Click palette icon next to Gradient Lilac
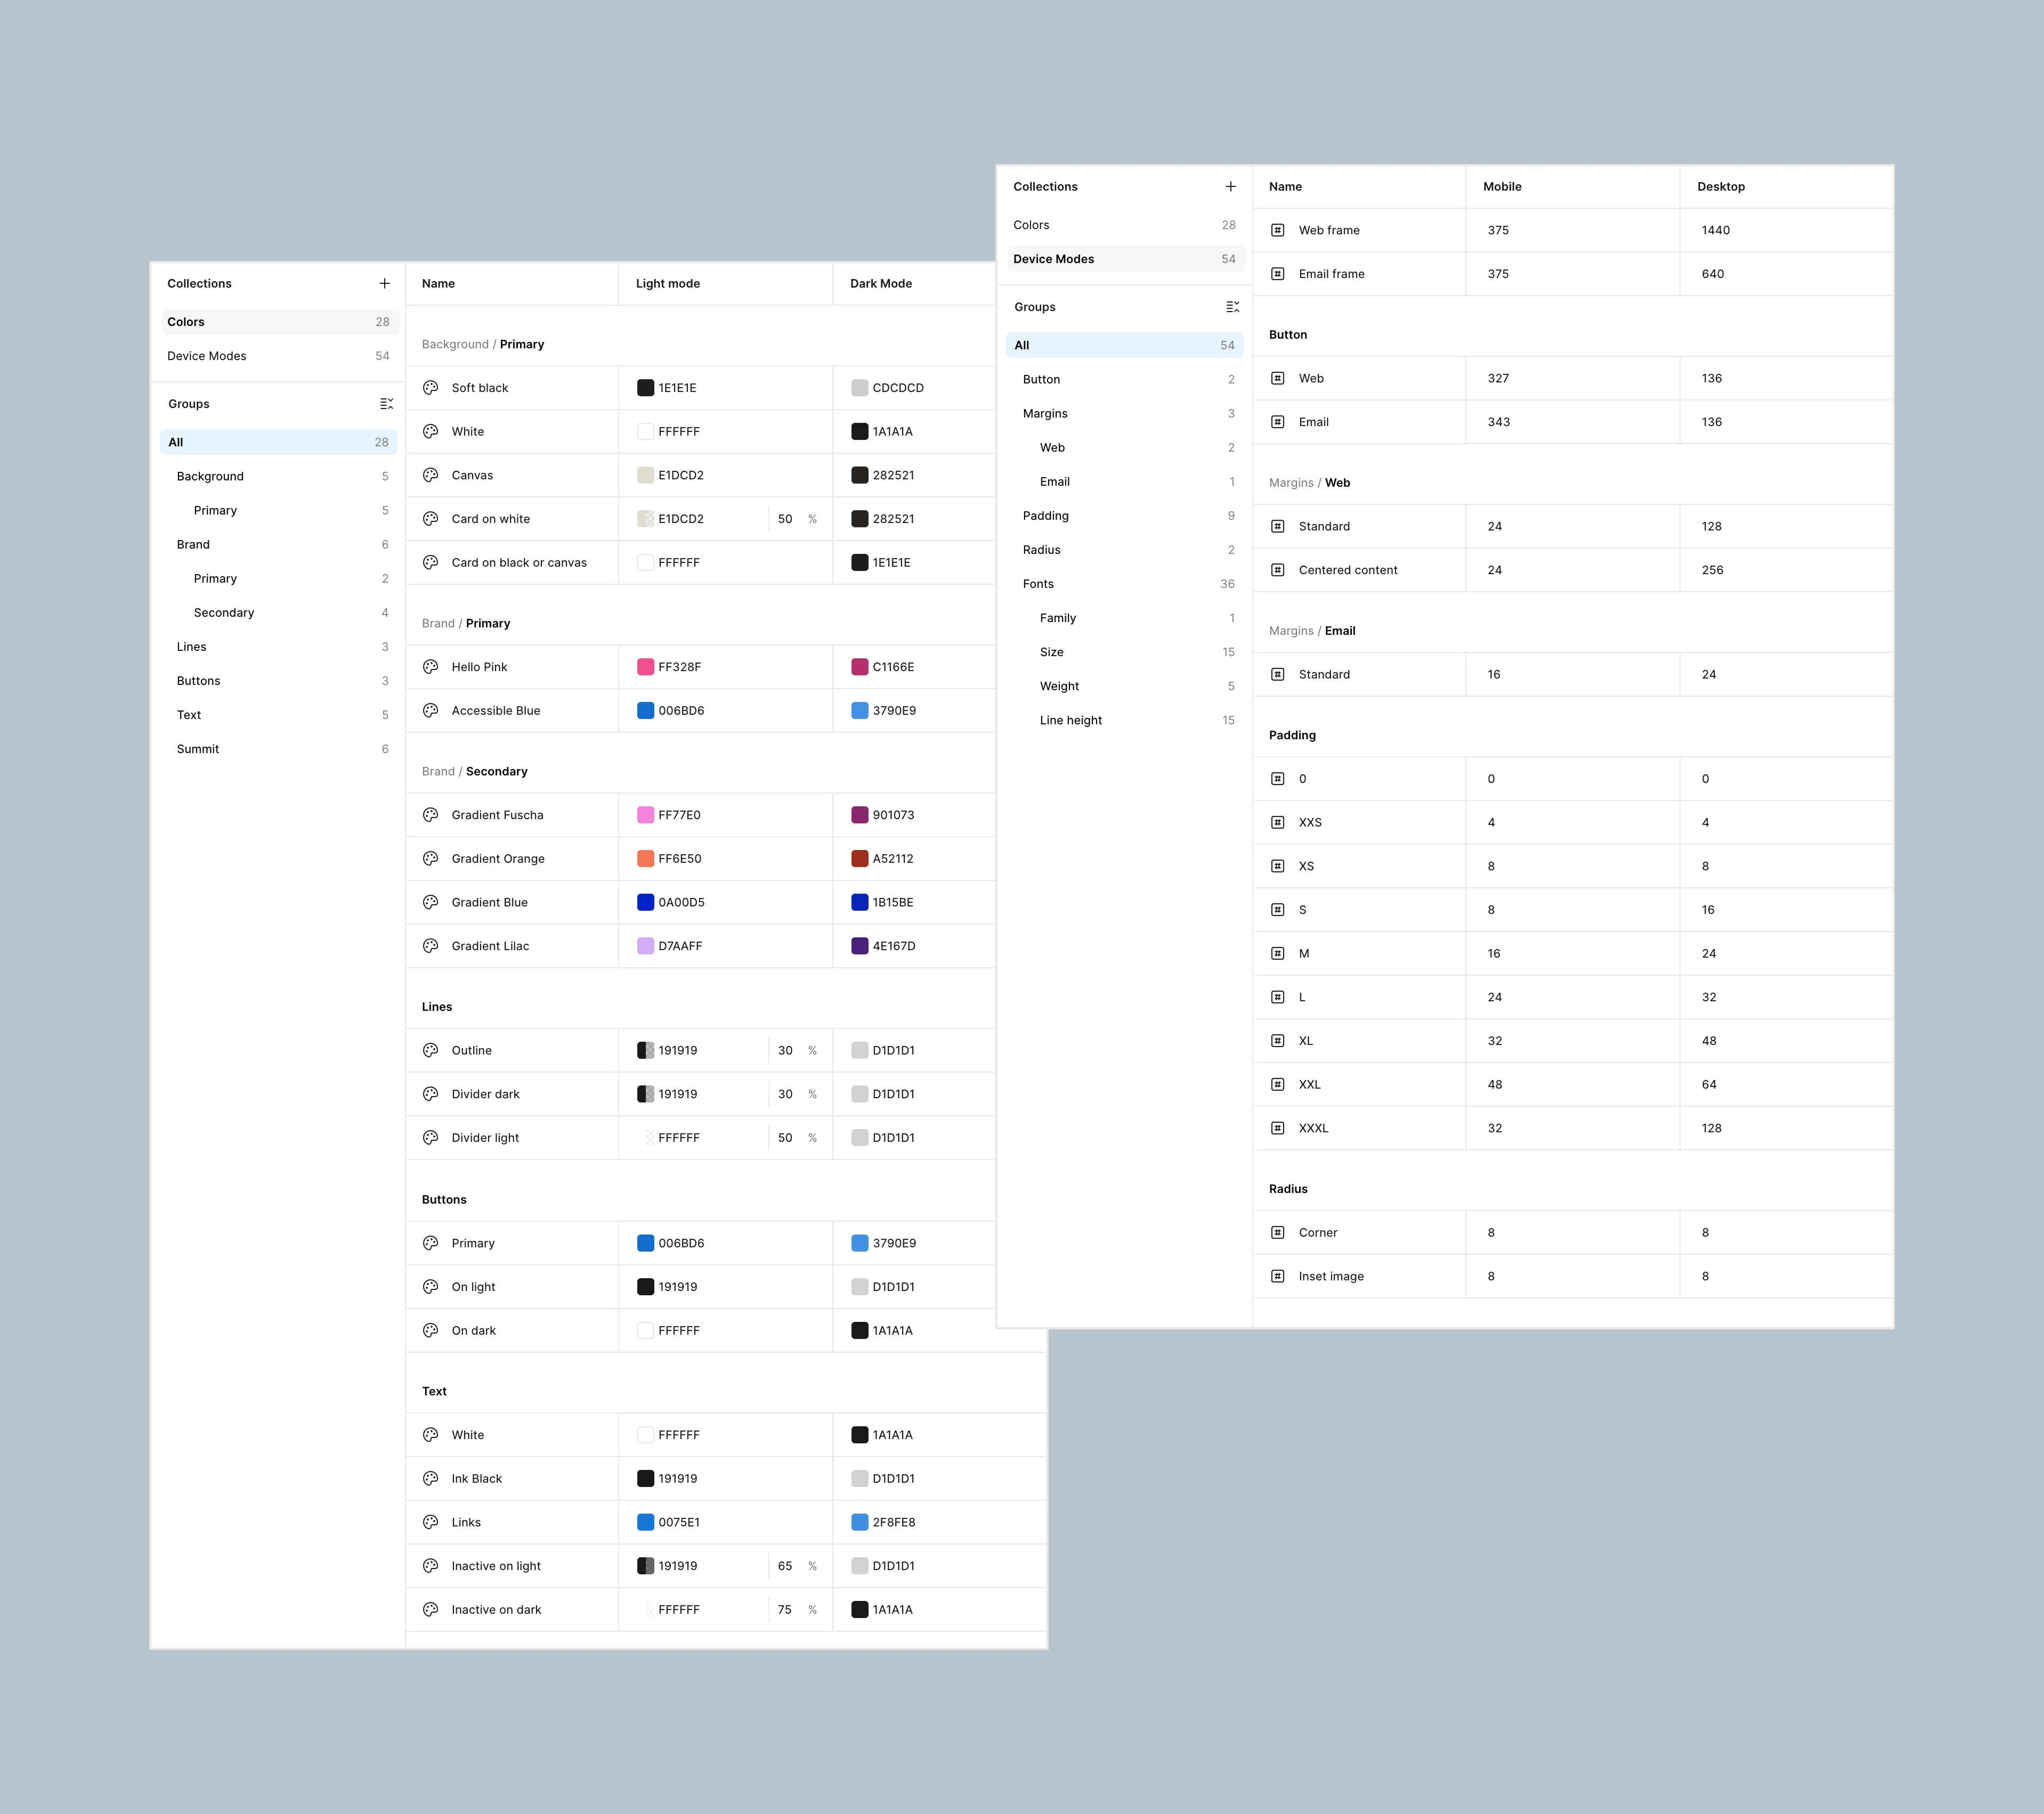The image size is (2044, 1814). [431, 945]
